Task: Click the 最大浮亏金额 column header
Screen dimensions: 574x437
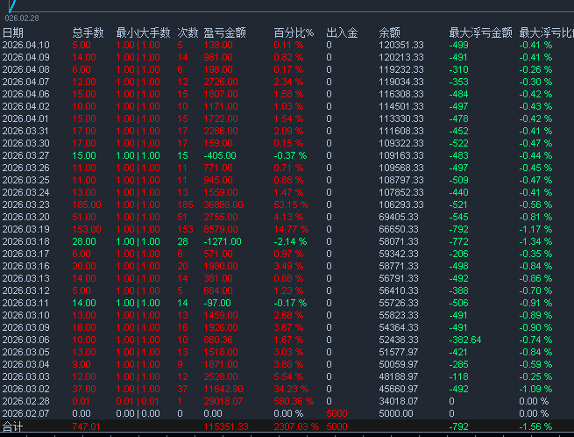Action: coord(480,32)
